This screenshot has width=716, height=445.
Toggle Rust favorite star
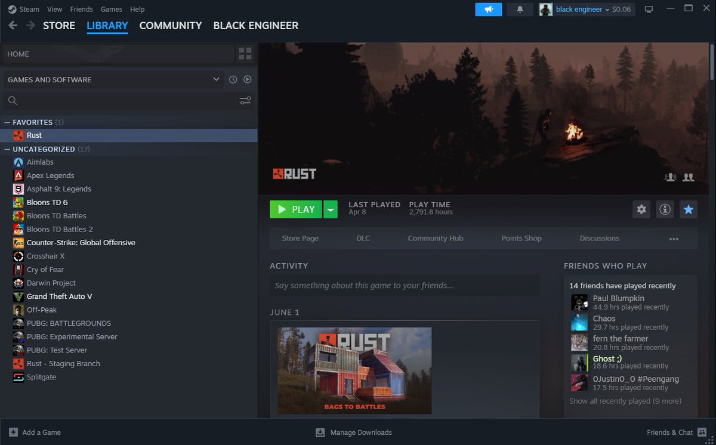point(689,209)
